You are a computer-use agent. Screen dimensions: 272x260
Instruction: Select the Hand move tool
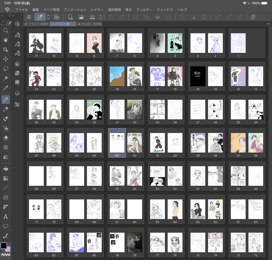tap(5, 40)
